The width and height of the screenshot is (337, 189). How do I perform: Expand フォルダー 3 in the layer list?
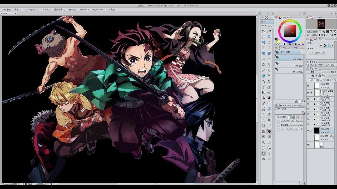click(x=315, y=109)
